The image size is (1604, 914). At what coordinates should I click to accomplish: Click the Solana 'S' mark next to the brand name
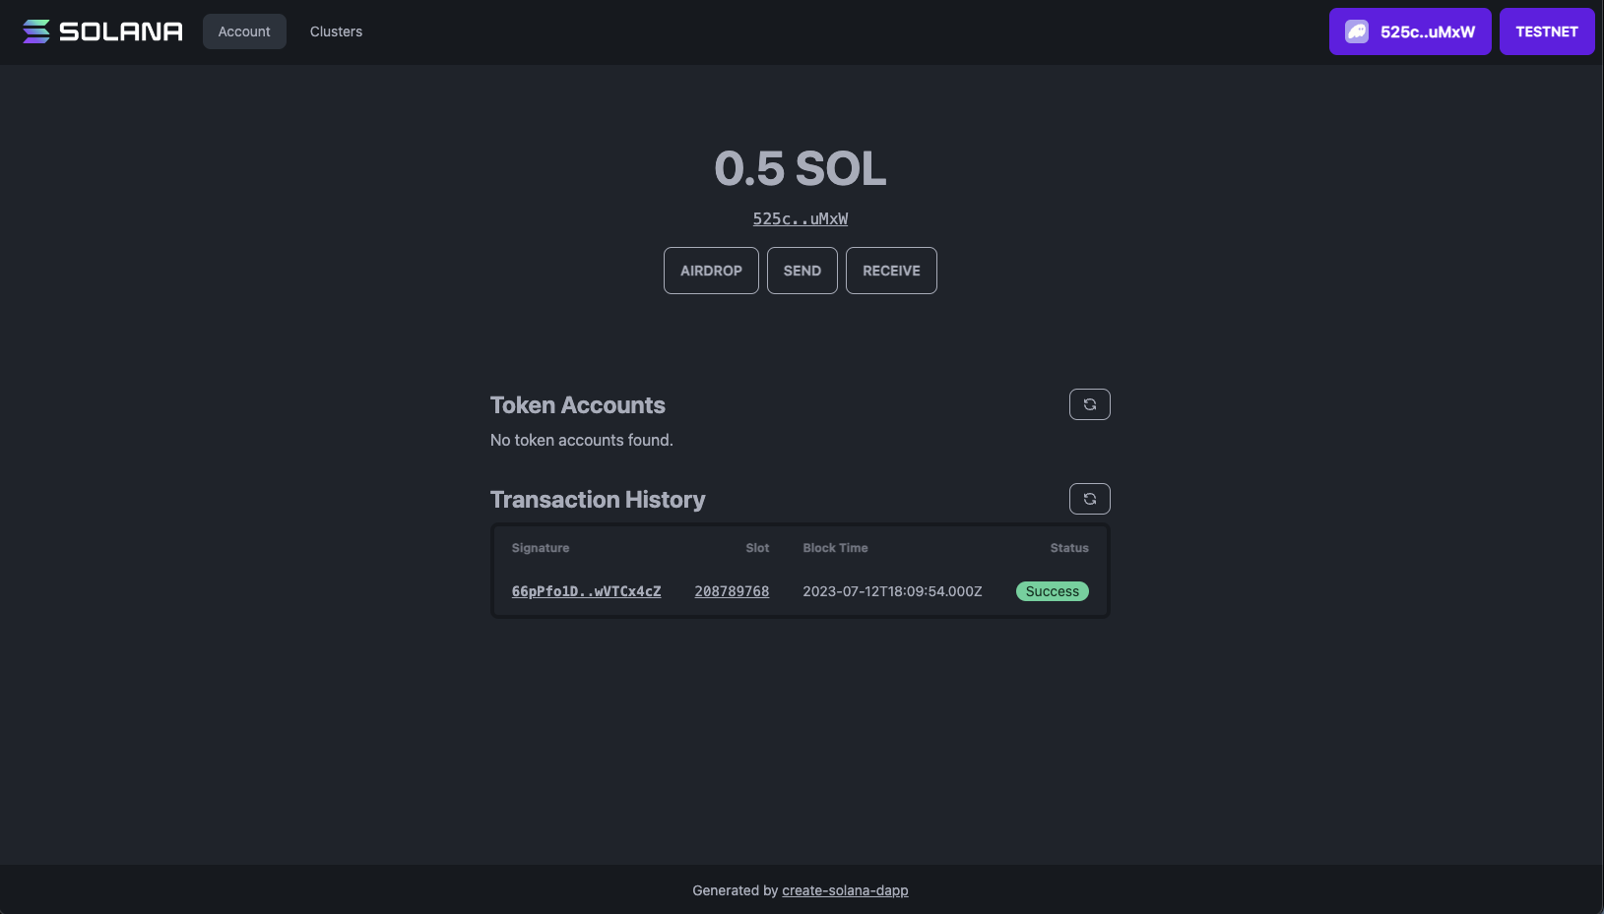pyautogui.click(x=35, y=30)
